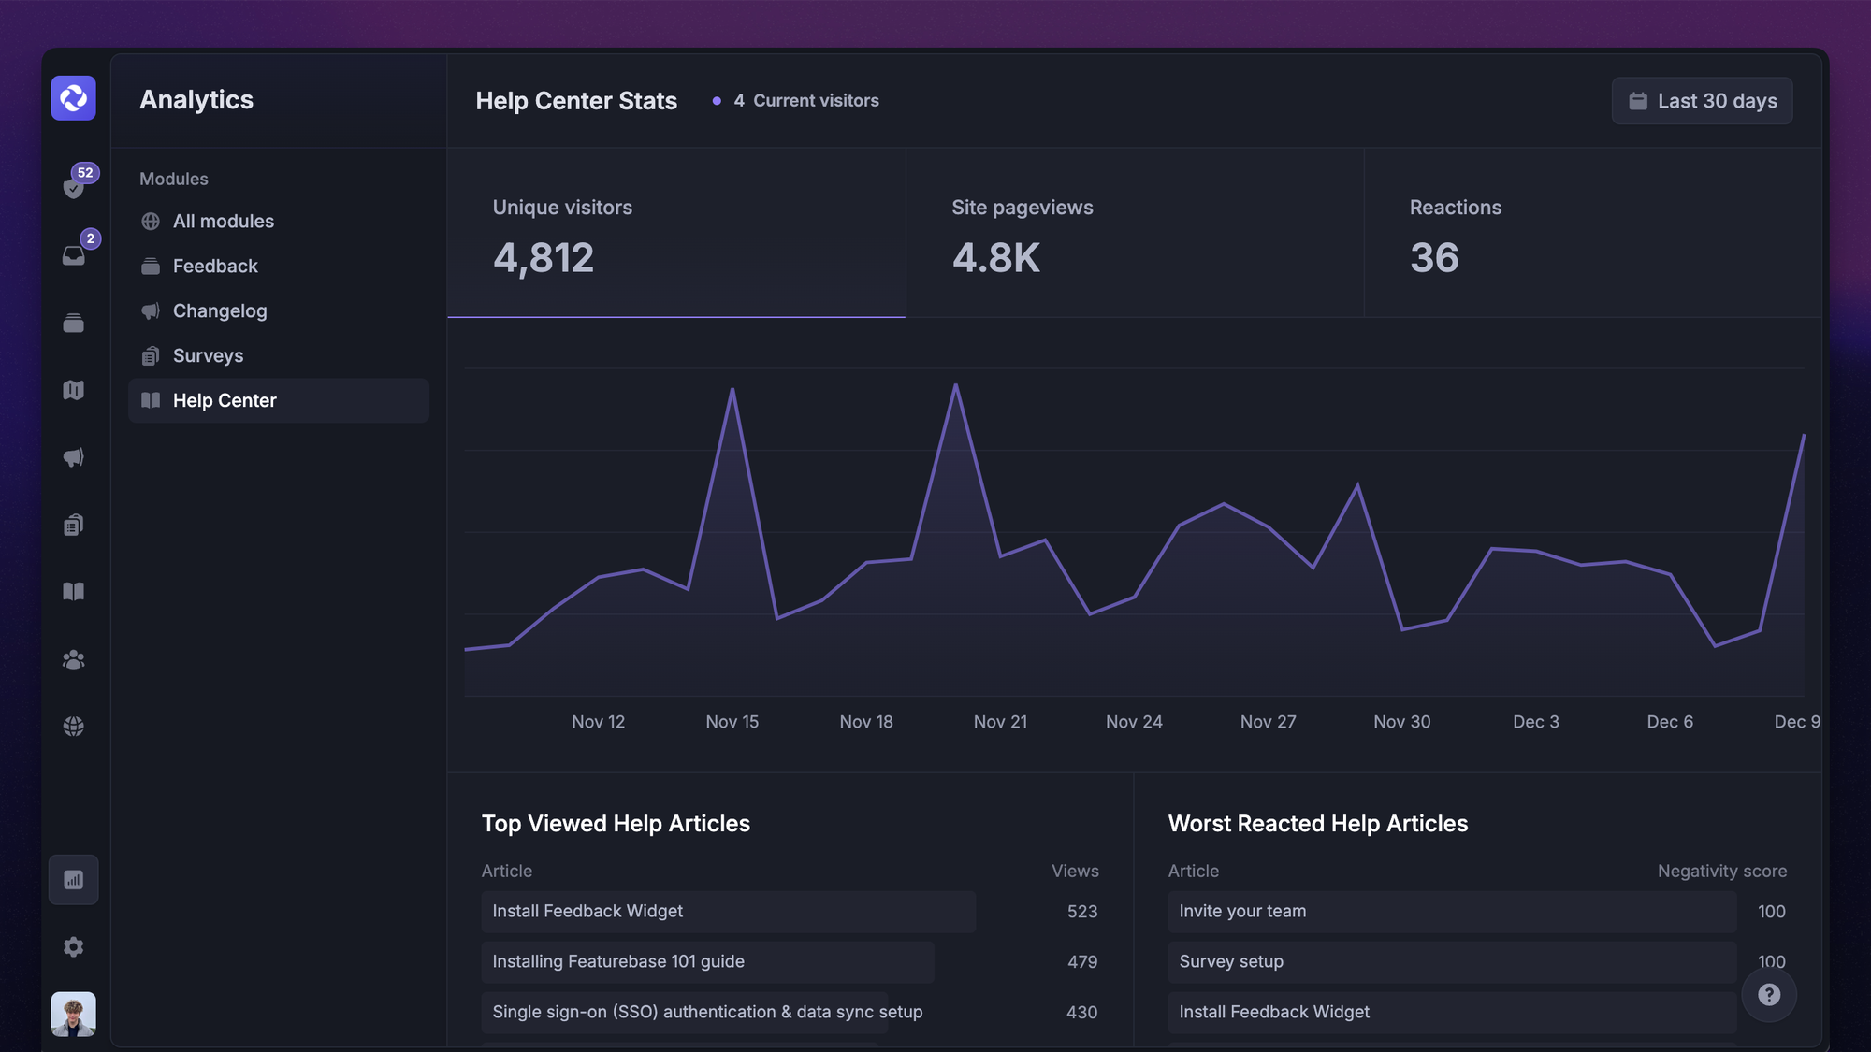Switch to Unique visitors stat tab
Viewport: 1871px width, 1052px height.
[676, 233]
